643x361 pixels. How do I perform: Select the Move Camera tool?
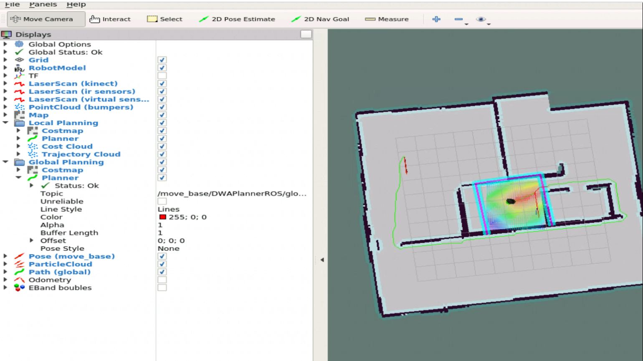[46, 19]
